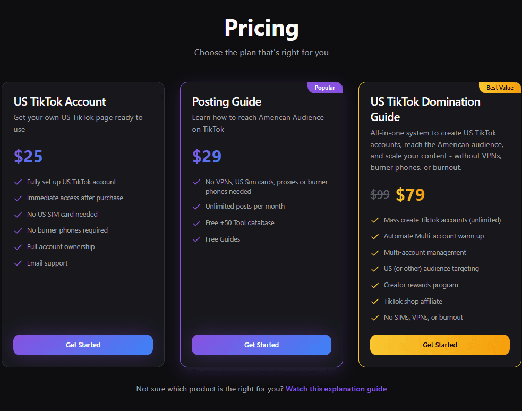Open the Watch this explanation guide link
522x411 pixels.
pos(336,389)
